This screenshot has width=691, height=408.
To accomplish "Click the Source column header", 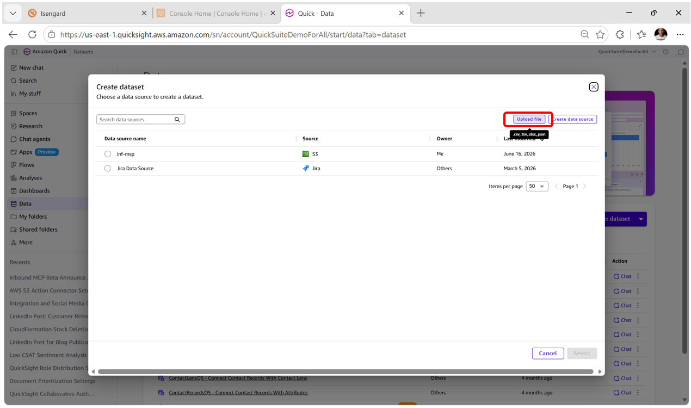I will point(311,139).
